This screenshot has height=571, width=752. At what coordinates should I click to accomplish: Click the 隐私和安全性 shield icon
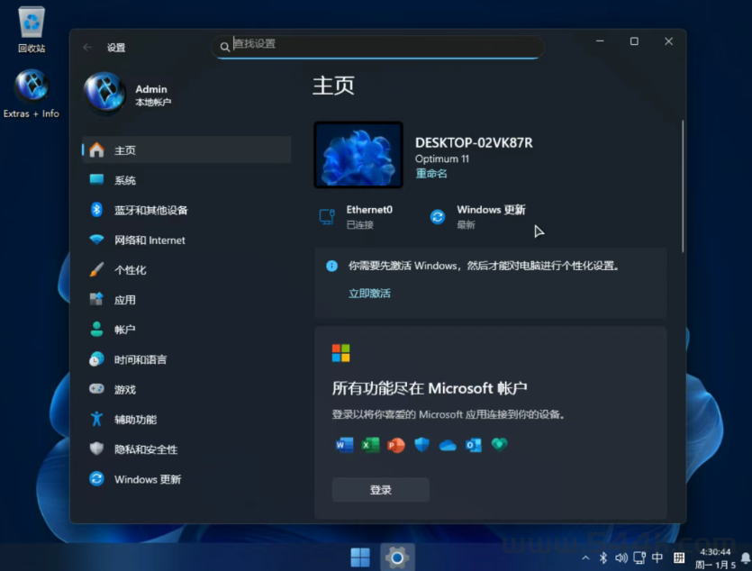(96, 449)
